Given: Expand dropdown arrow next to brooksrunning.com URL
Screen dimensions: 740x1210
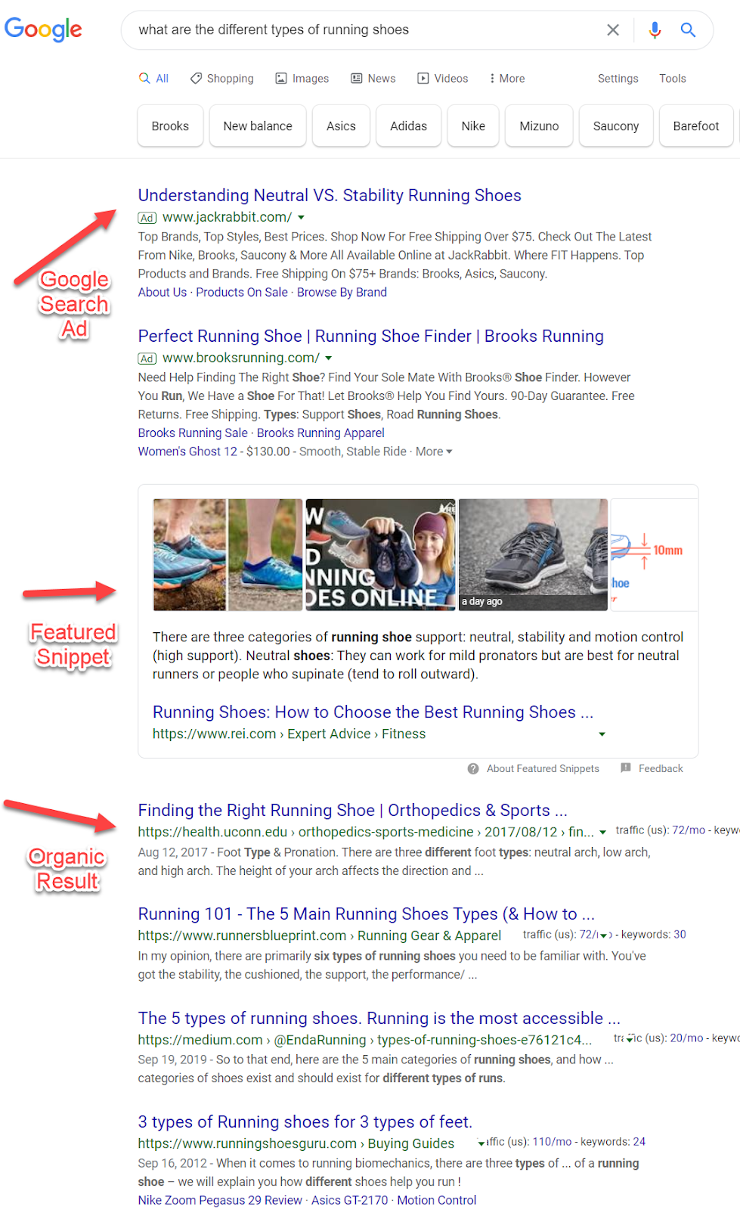Looking at the screenshot, I should click(328, 358).
